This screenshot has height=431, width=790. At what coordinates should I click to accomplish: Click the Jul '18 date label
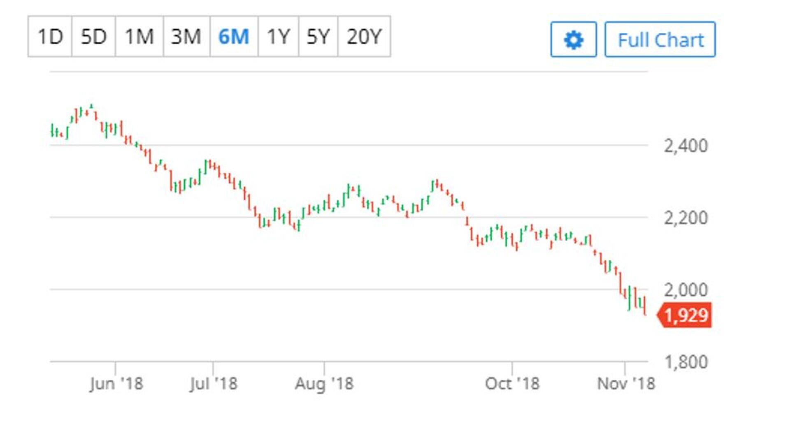(x=213, y=384)
